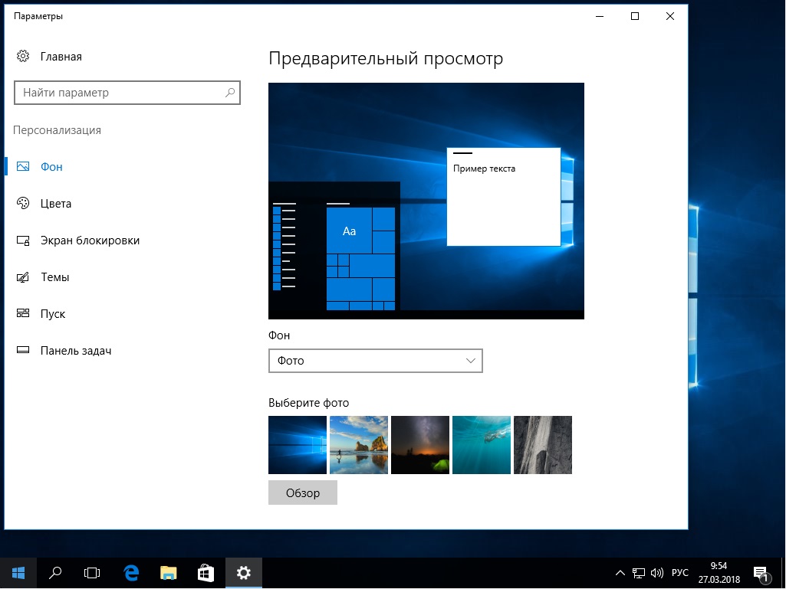Screen dimensions: 786x589
Task: Open Microsoft Edge from the taskbar
Action: tap(131, 572)
